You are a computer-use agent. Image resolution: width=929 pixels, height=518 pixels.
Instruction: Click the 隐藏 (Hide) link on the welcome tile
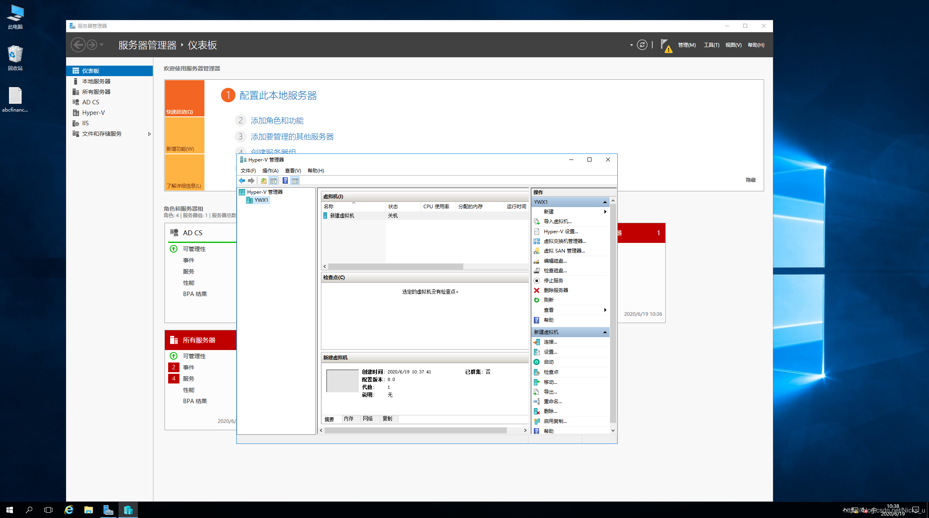point(750,180)
